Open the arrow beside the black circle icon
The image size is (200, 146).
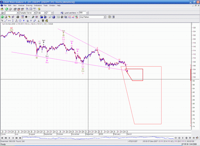(29, 17)
